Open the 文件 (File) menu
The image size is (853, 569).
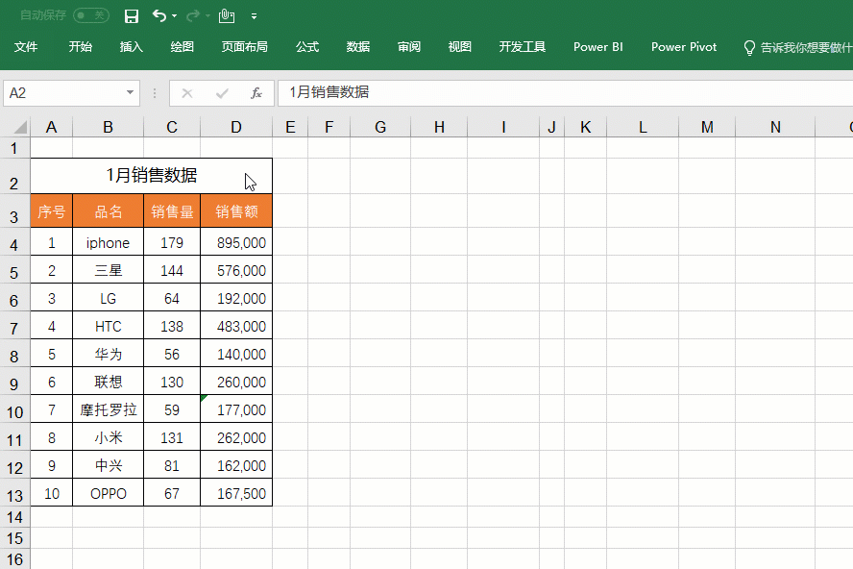[x=26, y=47]
